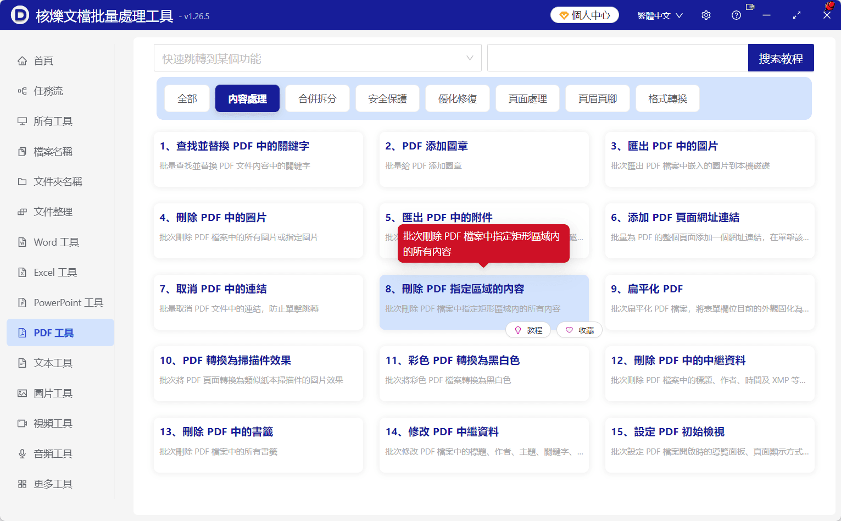Switch to the 格式轉換 tab

(x=667, y=98)
